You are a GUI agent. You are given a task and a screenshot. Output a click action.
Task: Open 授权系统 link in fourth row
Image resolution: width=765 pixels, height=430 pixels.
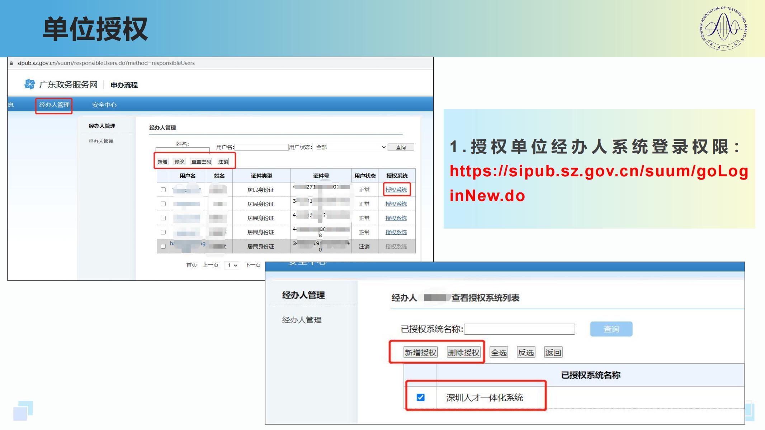(396, 232)
